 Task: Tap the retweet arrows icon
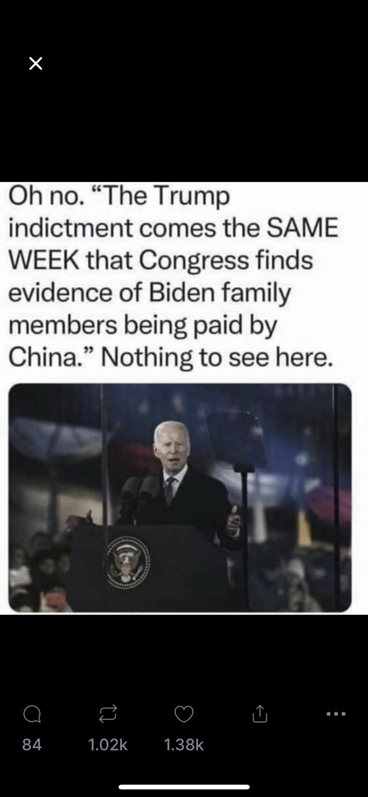click(108, 714)
